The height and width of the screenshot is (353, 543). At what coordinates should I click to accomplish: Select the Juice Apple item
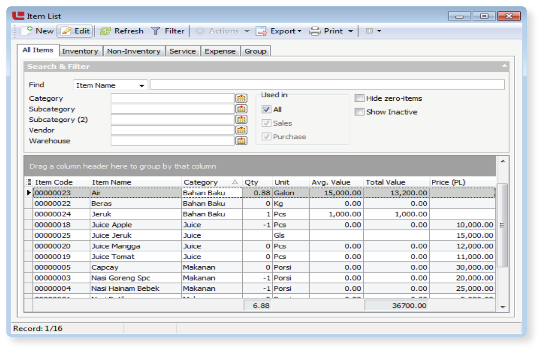(112, 225)
